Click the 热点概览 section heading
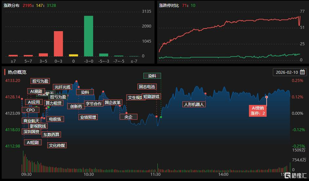Screen dimensions: 309x181 17,72
